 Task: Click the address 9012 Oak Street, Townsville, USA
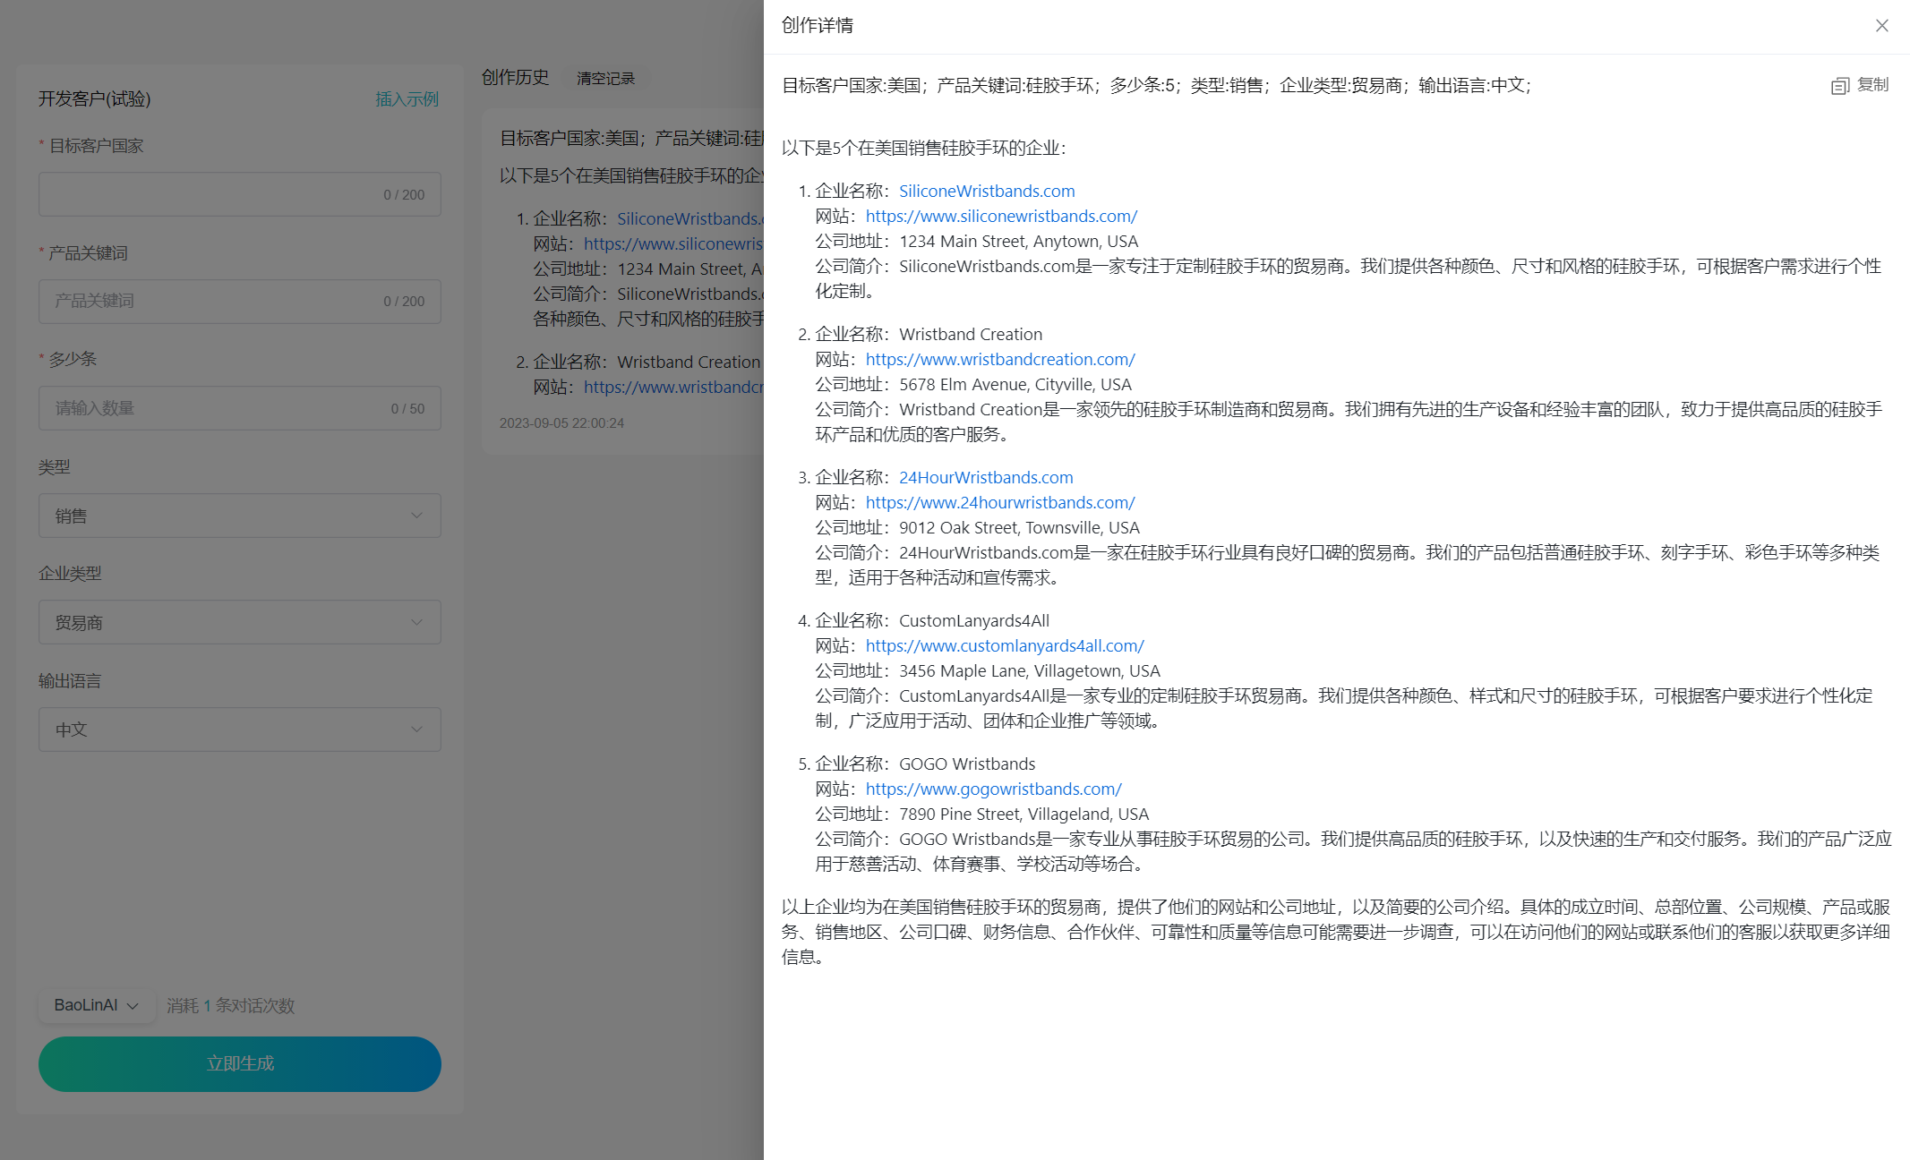(x=1020, y=527)
